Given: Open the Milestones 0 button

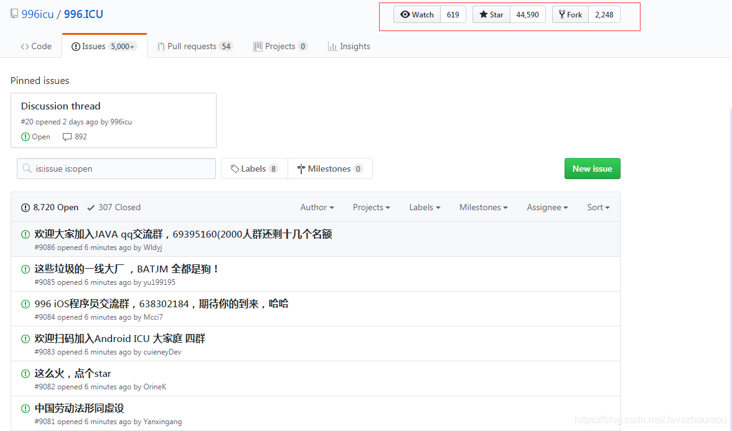Looking at the screenshot, I should [x=330, y=169].
